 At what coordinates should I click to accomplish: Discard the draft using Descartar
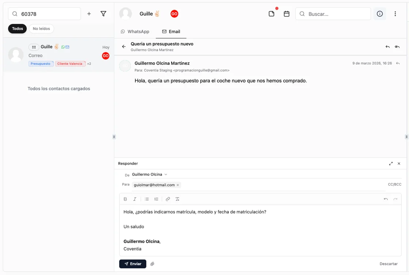coord(388,264)
